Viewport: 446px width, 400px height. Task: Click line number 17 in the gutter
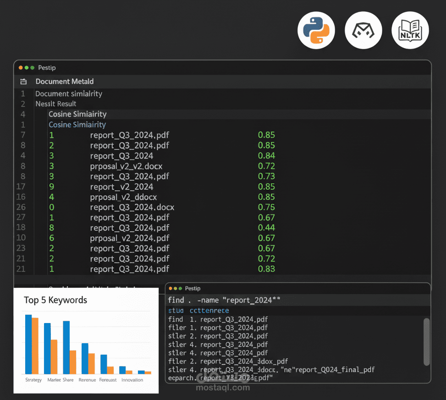(21, 186)
